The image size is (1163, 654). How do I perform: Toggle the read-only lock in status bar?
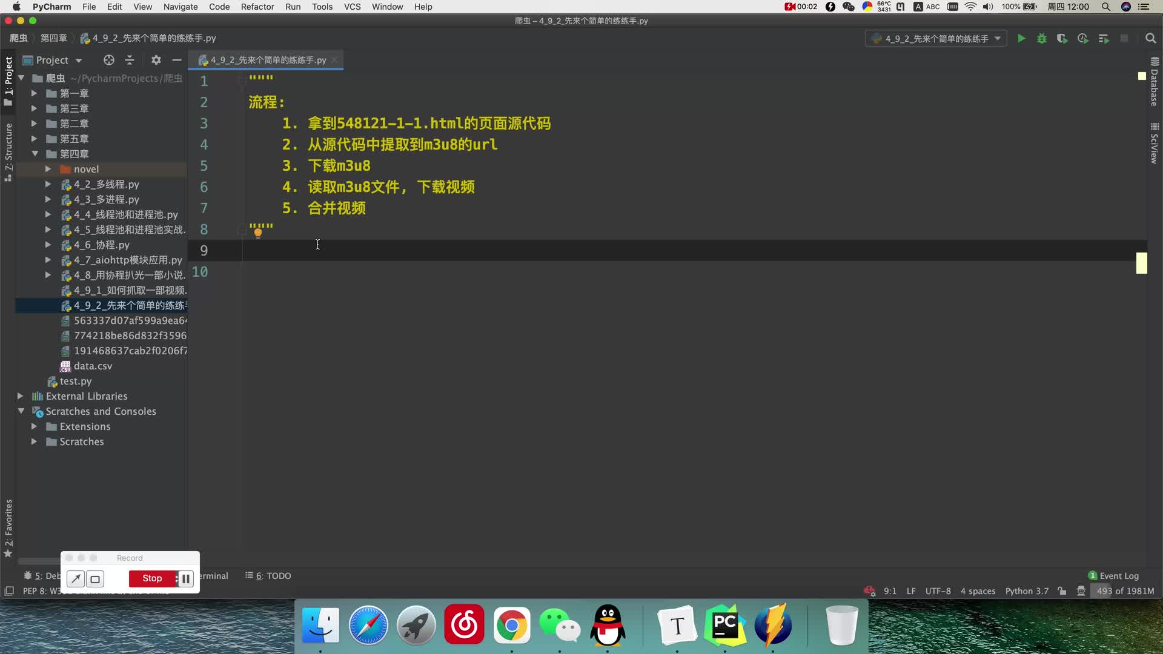click(1062, 591)
